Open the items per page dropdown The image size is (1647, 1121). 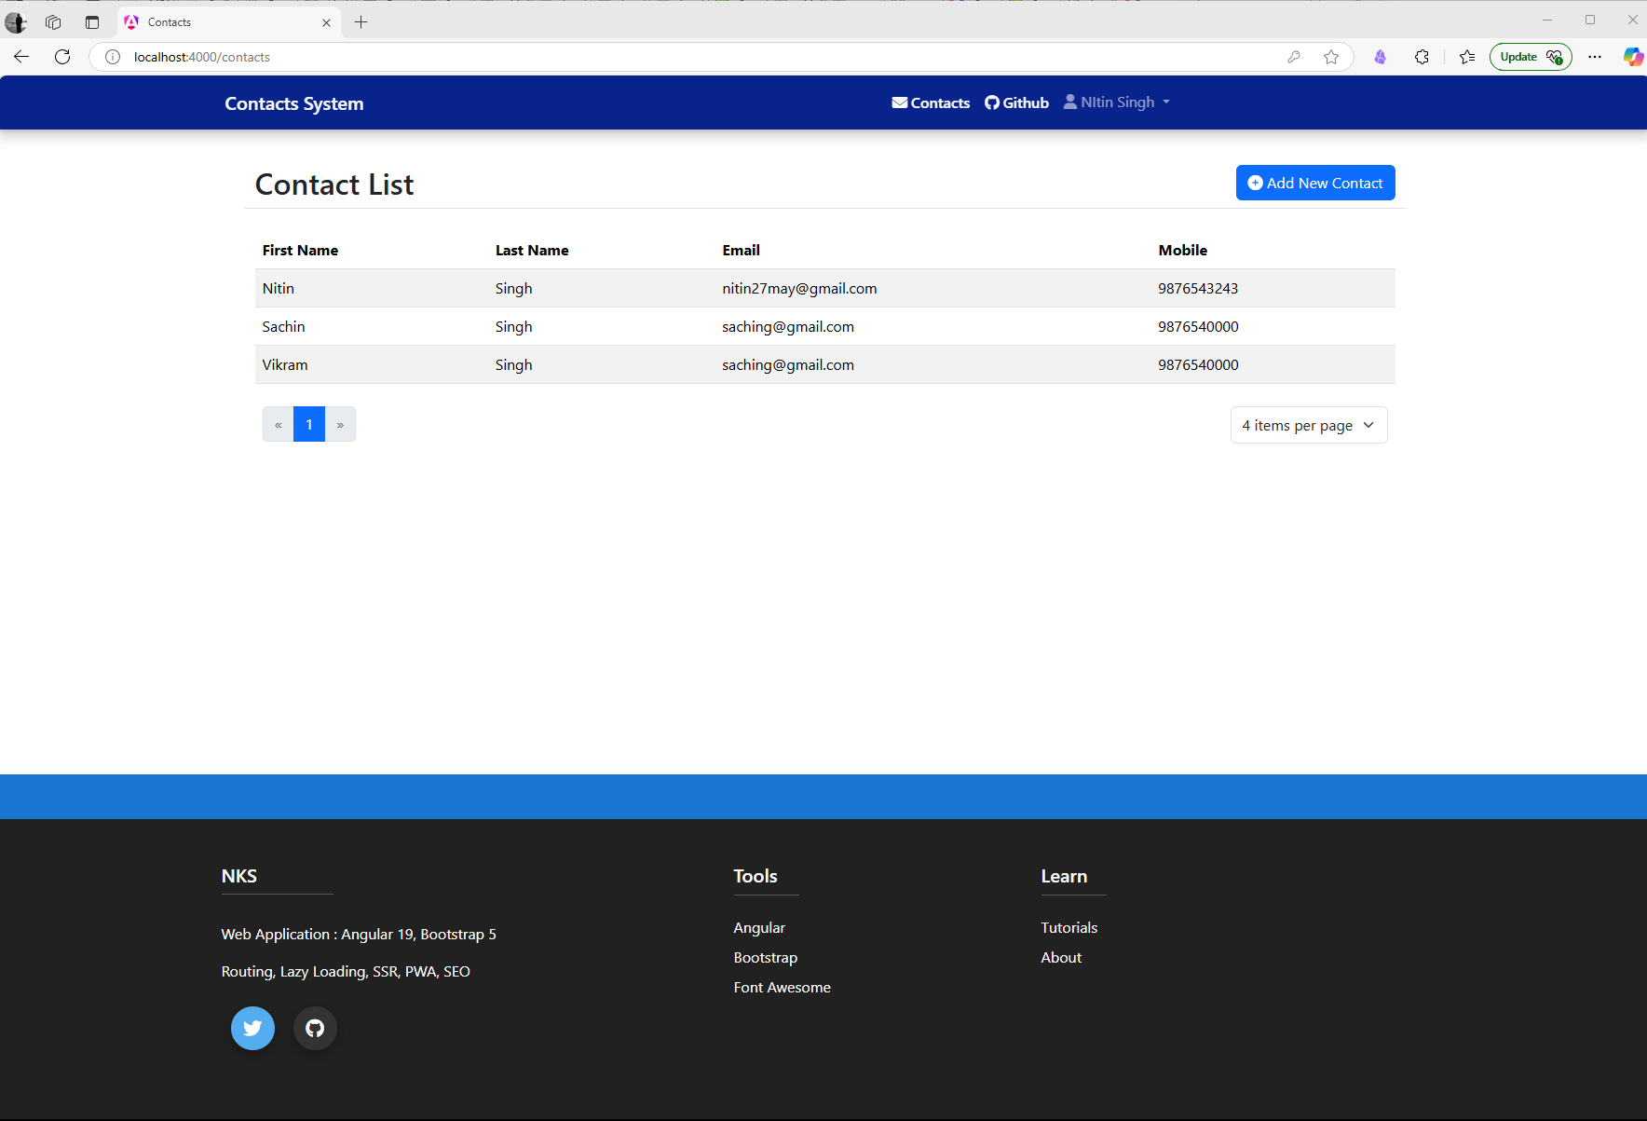coord(1309,425)
